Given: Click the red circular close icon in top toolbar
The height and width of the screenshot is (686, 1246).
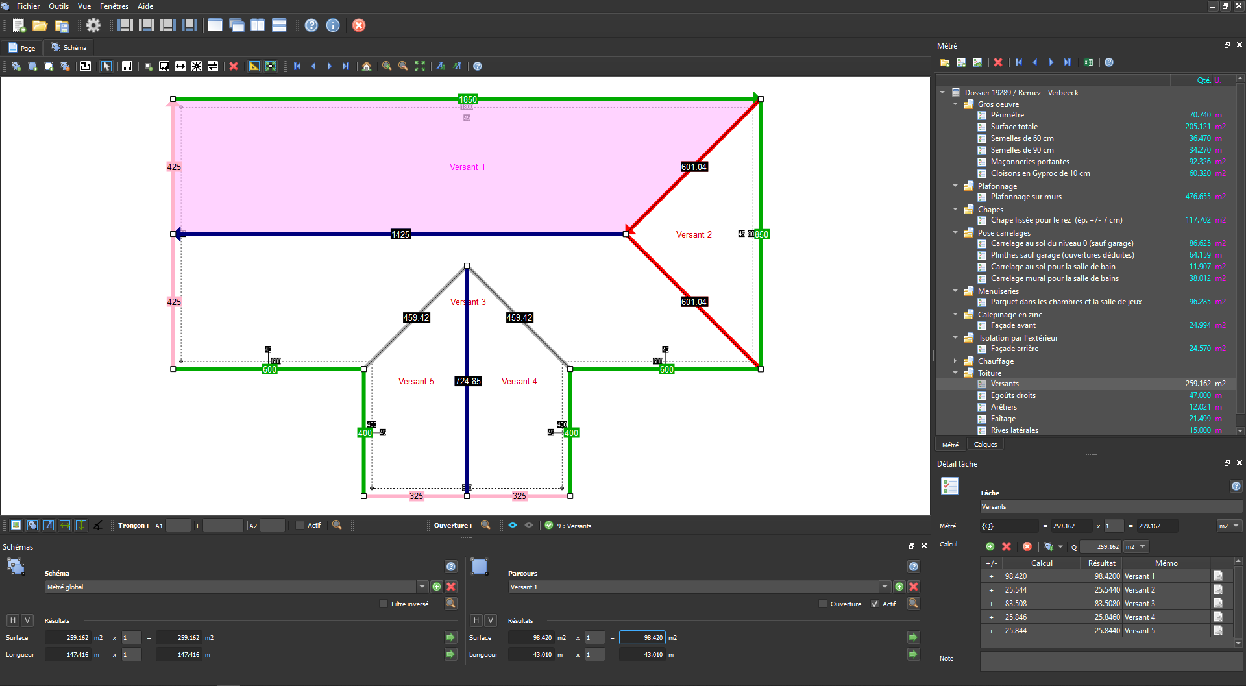Looking at the screenshot, I should [359, 25].
